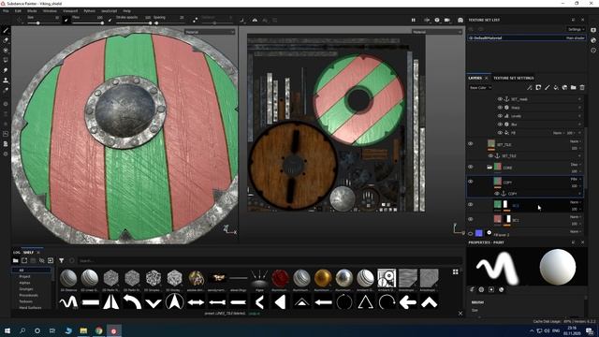599x337 pixels.
Task: Switch shelf to grid view icon
Action: point(456,271)
